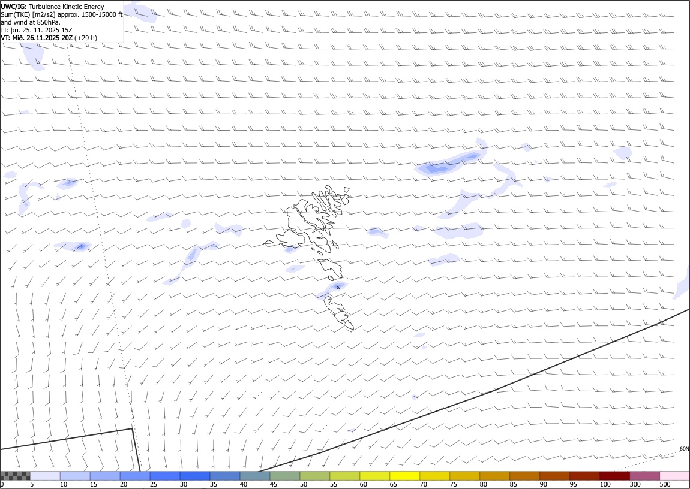Select the 95–100 dark red legend swatch

click(x=584, y=476)
